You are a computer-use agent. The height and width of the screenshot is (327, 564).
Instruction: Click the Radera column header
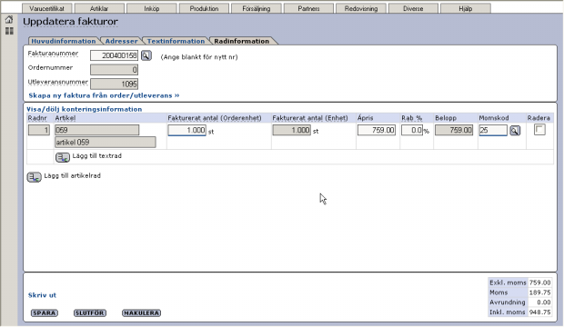tap(539, 118)
